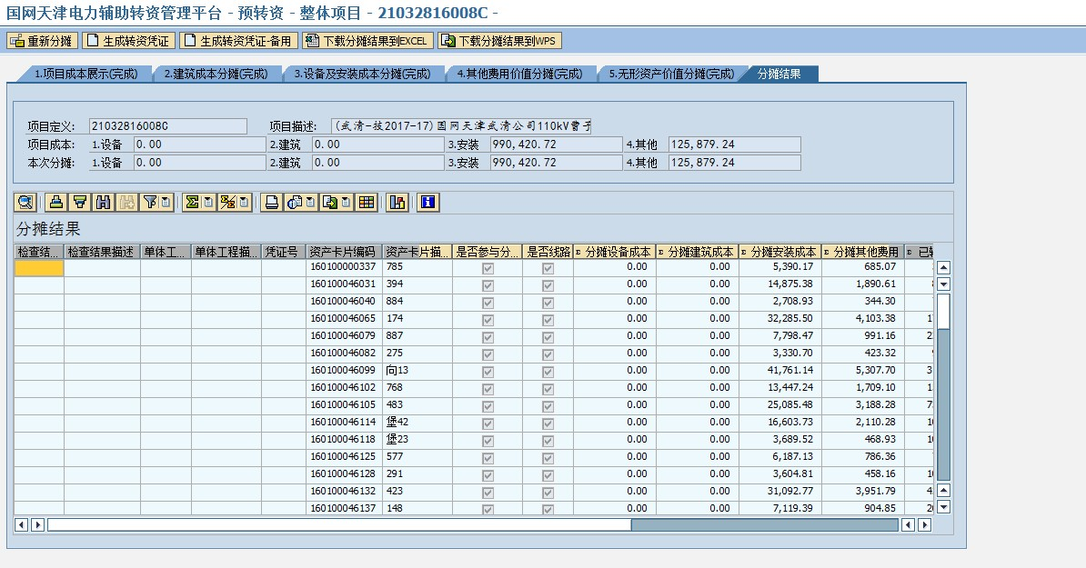Click the Subtotals icon
Screen dimensions: 1086x568
click(x=228, y=202)
